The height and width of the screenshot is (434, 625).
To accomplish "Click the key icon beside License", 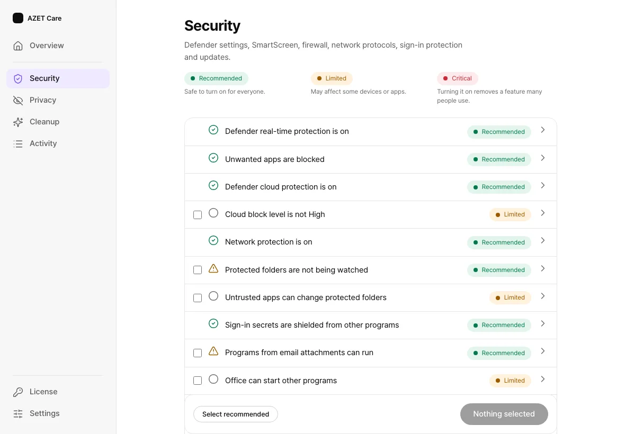I will [18, 392].
